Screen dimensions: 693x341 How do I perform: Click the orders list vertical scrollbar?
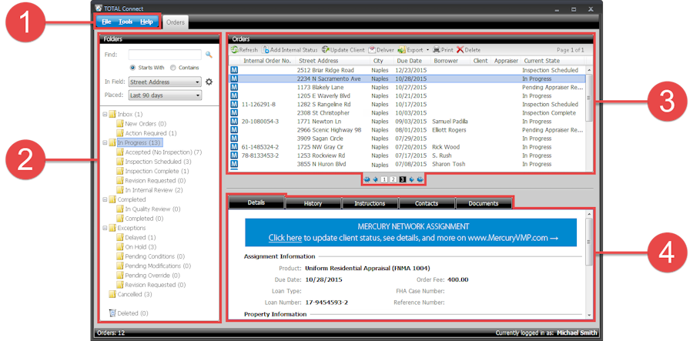pos(589,118)
